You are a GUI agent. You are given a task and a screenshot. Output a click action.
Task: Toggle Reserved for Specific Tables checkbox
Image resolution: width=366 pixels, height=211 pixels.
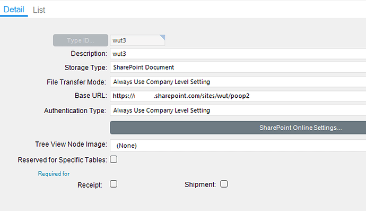point(114,159)
